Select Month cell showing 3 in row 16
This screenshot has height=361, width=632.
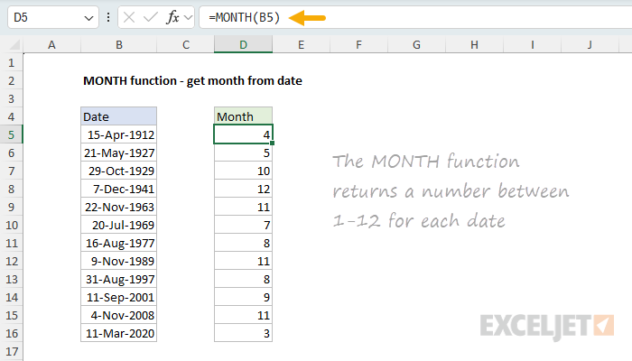pos(244,333)
